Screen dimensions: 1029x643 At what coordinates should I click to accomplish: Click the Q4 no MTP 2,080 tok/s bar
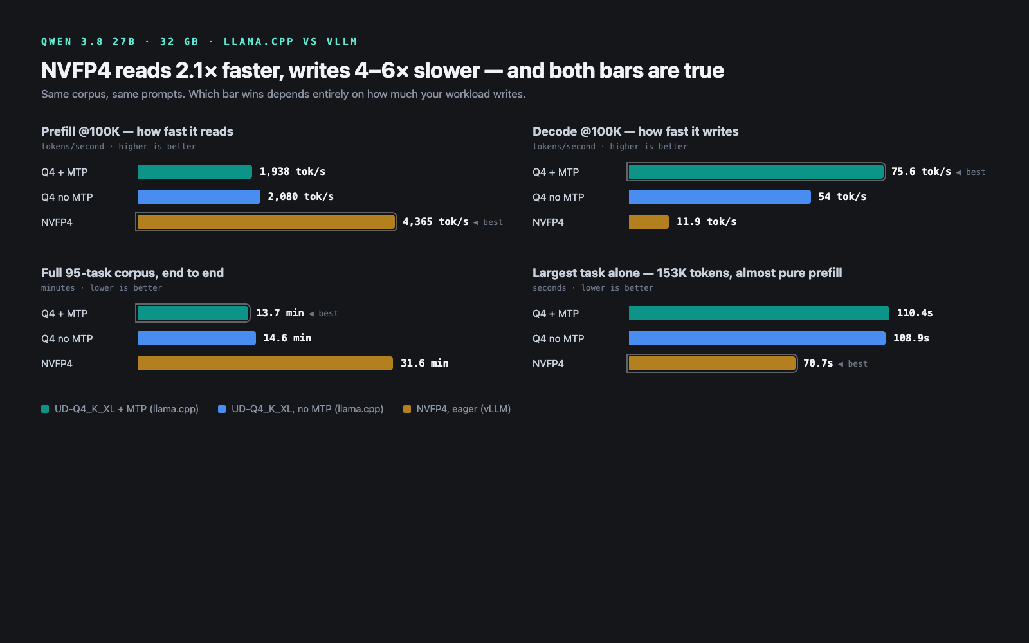click(x=199, y=197)
